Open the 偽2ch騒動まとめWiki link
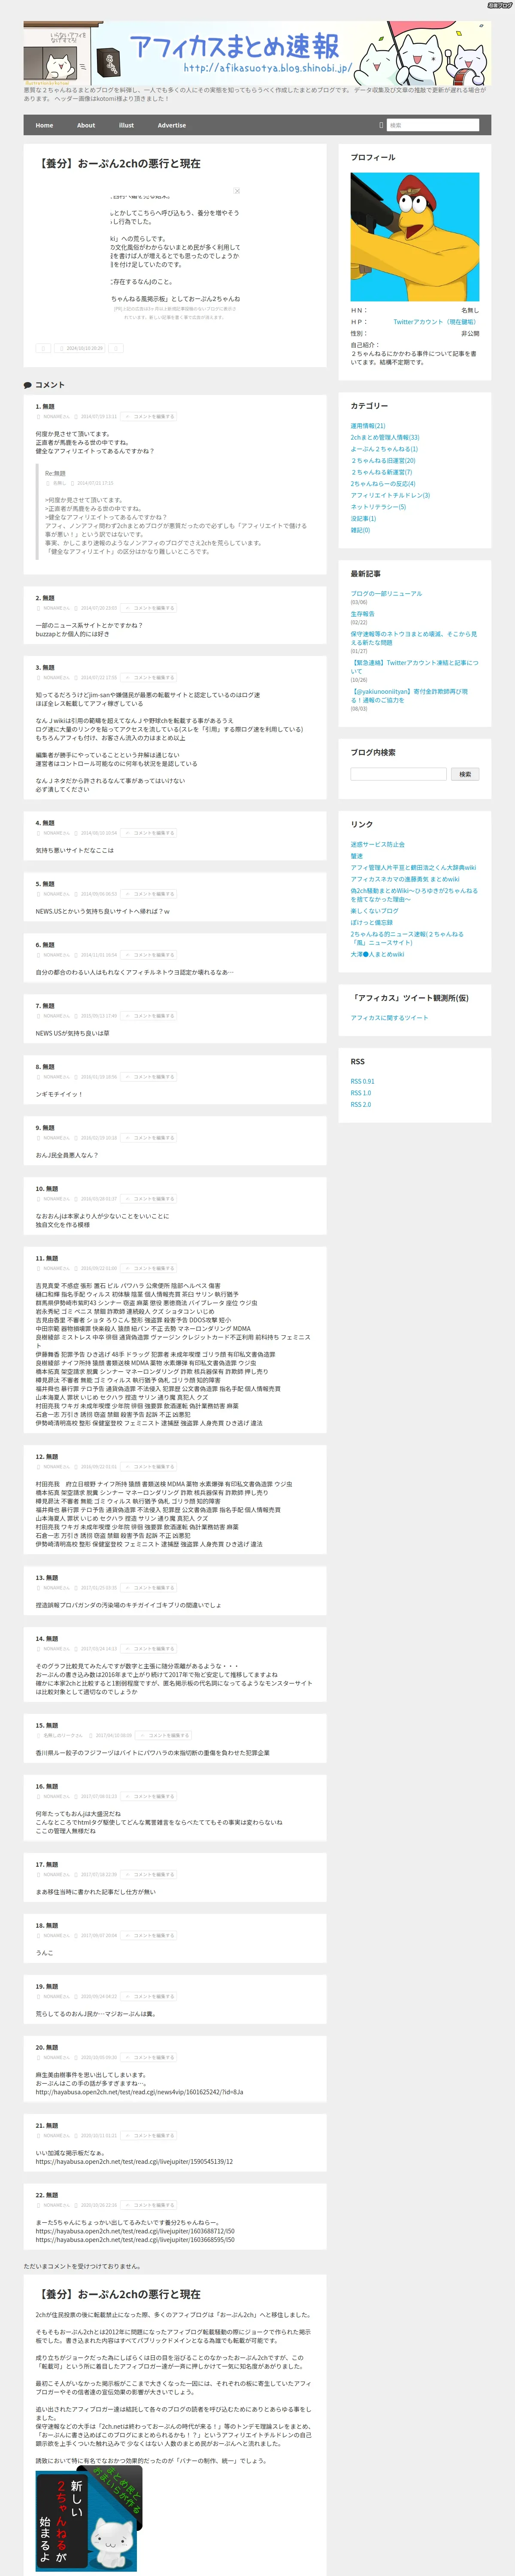This screenshot has width=515, height=2576. pyautogui.click(x=414, y=895)
